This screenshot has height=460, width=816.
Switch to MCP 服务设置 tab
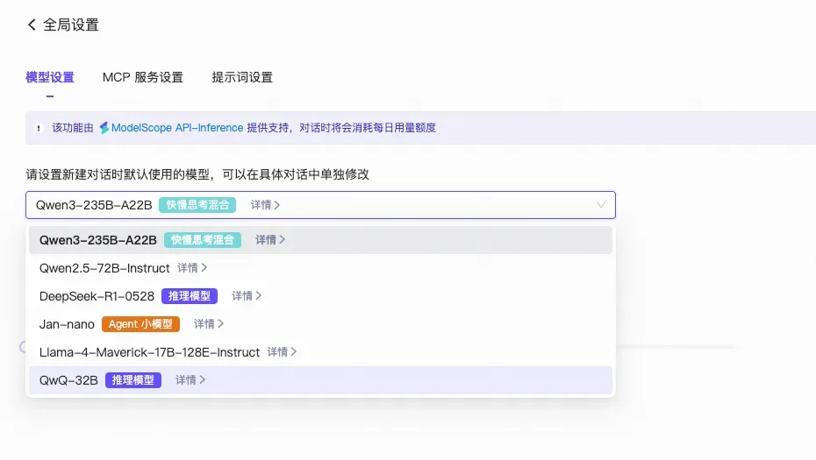[143, 77]
